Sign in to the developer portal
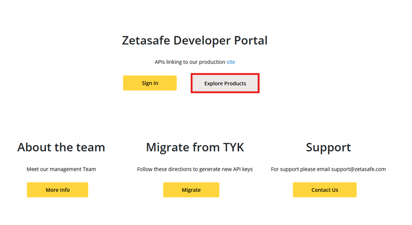This screenshot has height=225, width=412. tap(150, 83)
